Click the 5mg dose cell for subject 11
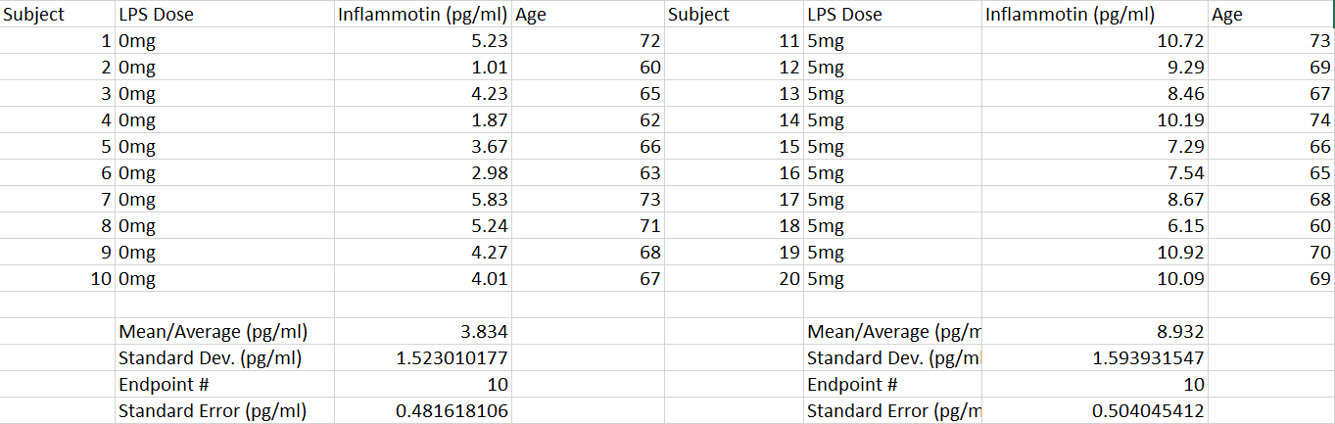Viewport: 1335px width, 424px height. (891, 41)
